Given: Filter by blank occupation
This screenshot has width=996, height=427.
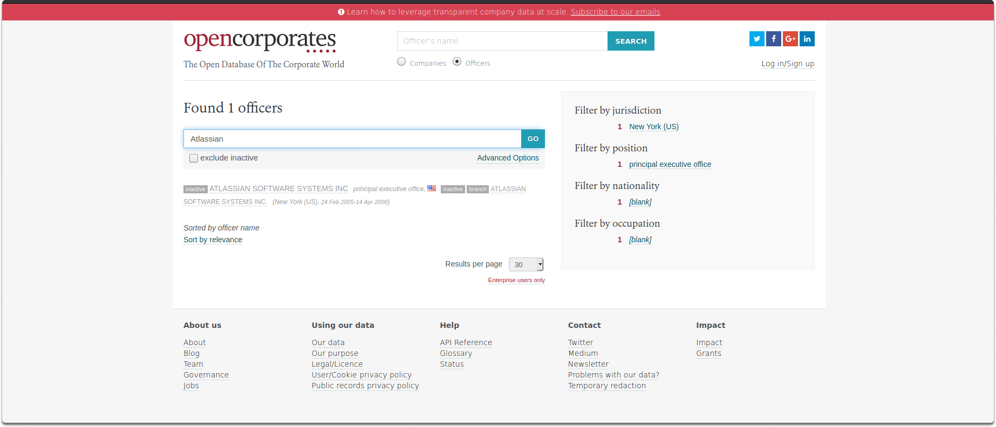Looking at the screenshot, I should (640, 240).
